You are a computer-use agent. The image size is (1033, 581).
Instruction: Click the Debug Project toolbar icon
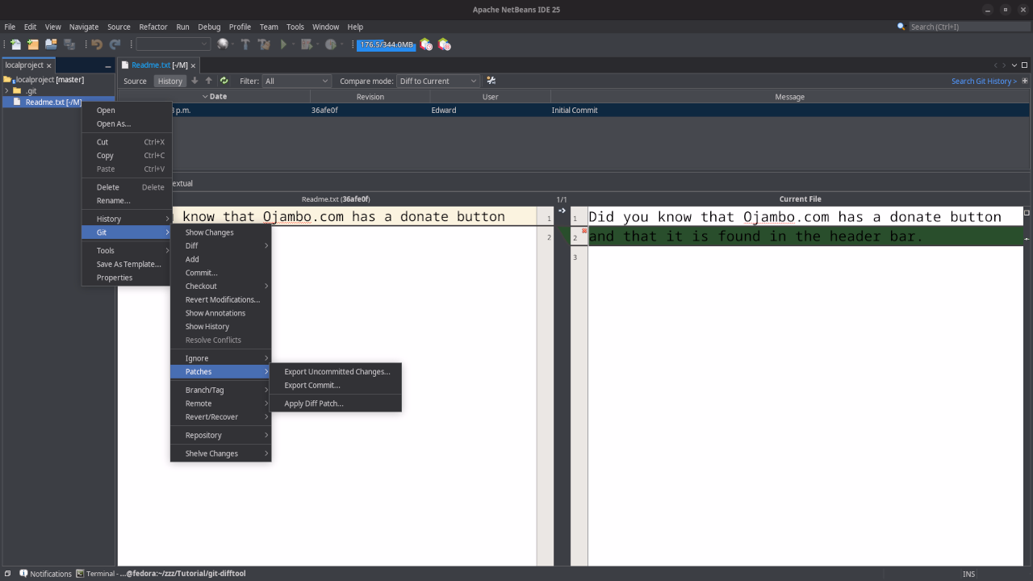306,44
